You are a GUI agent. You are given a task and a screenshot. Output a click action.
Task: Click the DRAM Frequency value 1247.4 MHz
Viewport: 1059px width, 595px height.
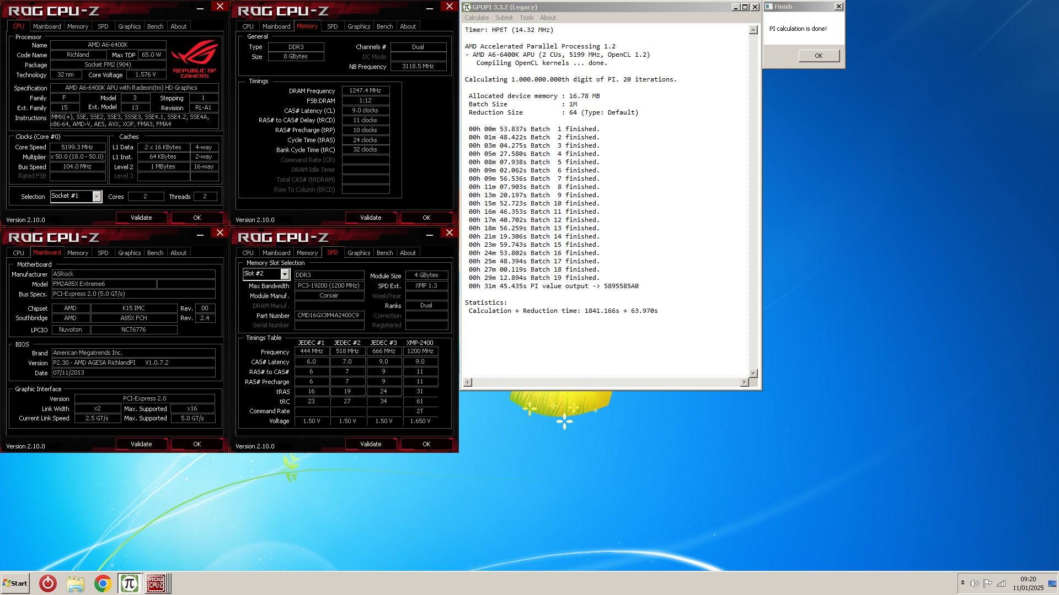point(365,90)
